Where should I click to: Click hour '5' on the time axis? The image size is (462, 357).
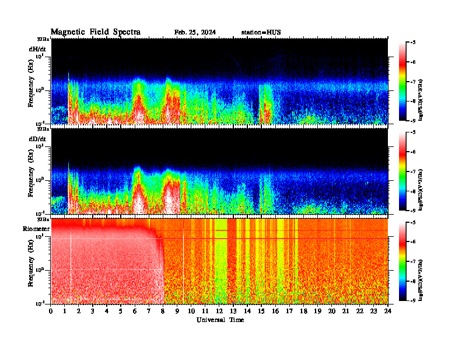(x=121, y=311)
